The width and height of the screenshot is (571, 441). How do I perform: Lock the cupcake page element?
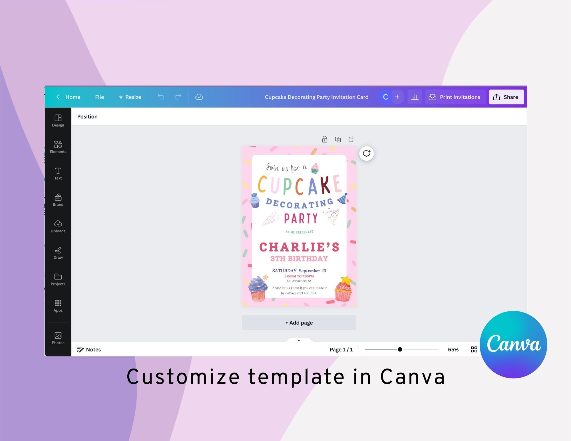coord(325,139)
